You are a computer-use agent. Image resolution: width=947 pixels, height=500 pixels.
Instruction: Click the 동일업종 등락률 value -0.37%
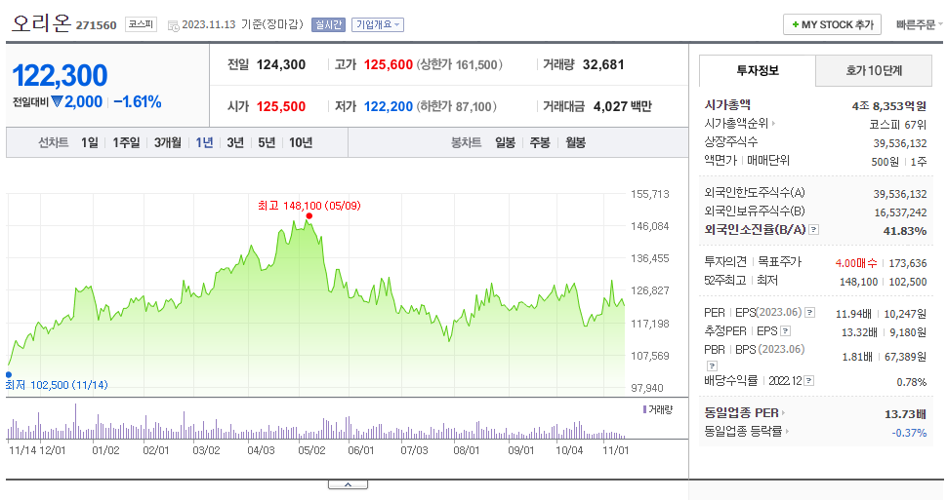click(x=909, y=433)
